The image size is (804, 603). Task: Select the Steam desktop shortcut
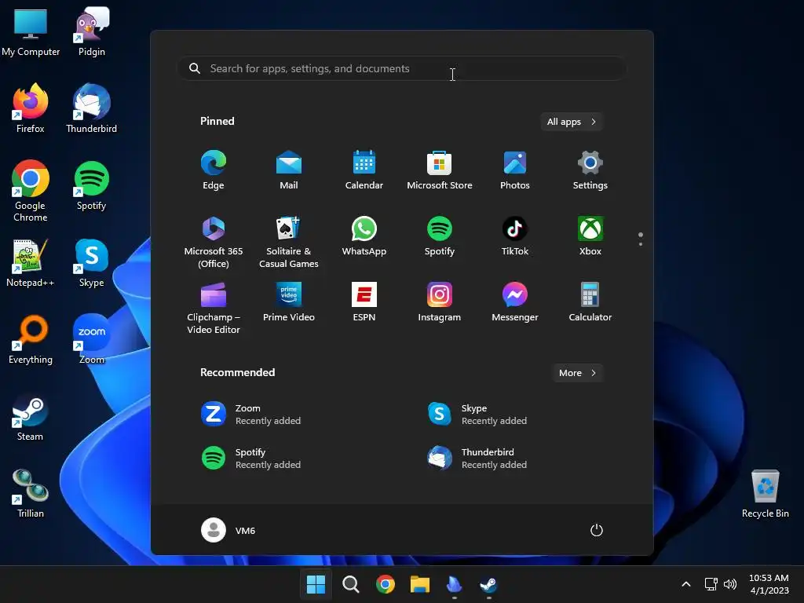[x=31, y=417]
